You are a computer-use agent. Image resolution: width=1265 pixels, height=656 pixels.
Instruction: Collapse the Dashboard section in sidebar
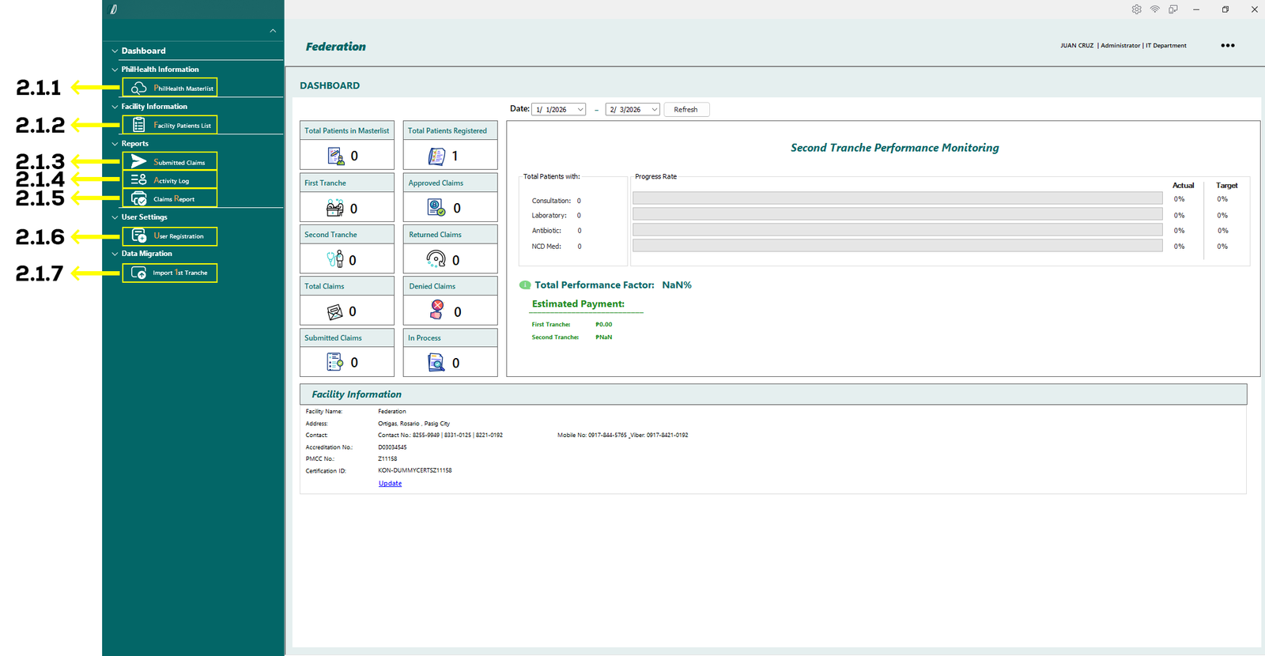point(115,51)
